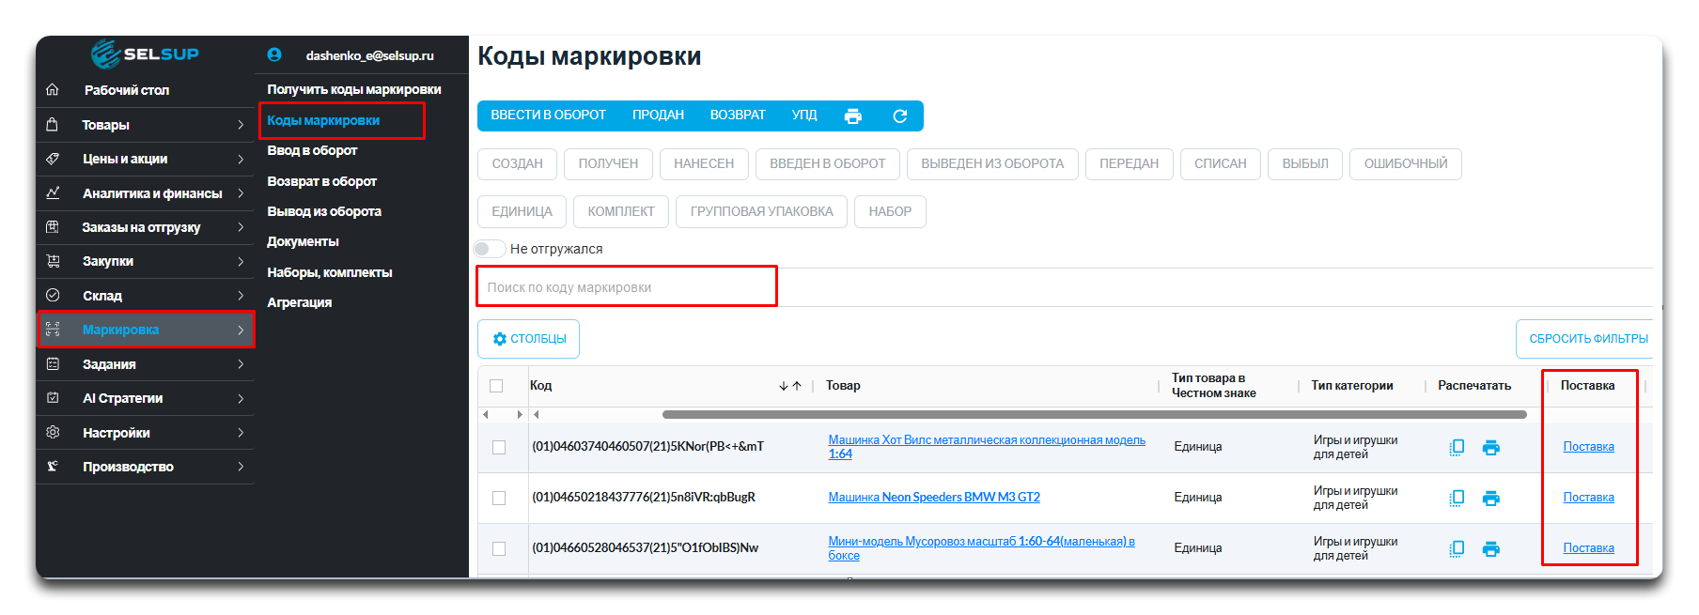The height and width of the screenshot is (615, 1699).
Task: Open the Агрегация submenu item
Action: click(299, 302)
